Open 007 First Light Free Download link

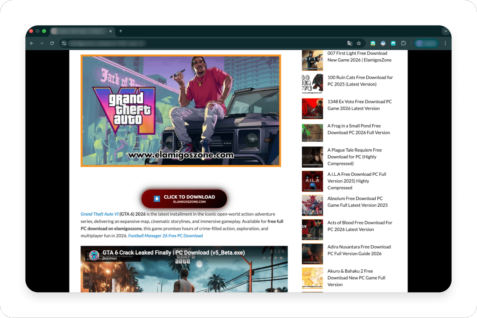pos(359,56)
